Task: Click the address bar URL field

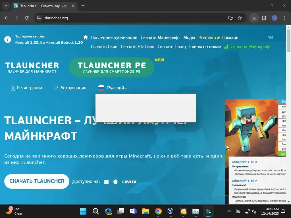Action: (x=130, y=18)
